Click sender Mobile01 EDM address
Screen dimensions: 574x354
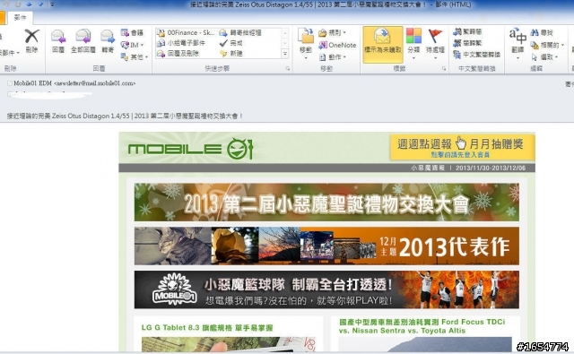(x=74, y=83)
